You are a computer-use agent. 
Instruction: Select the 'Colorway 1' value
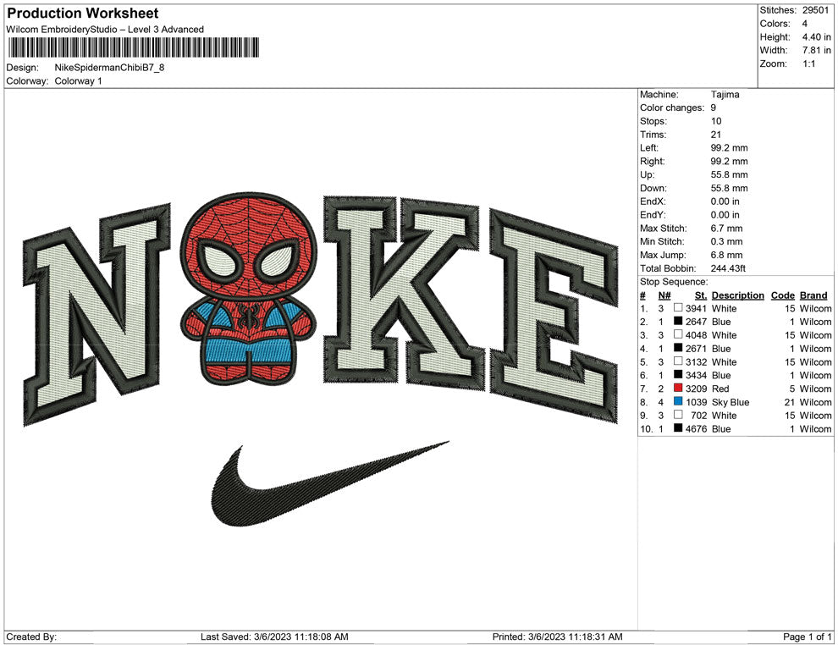(78, 80)
